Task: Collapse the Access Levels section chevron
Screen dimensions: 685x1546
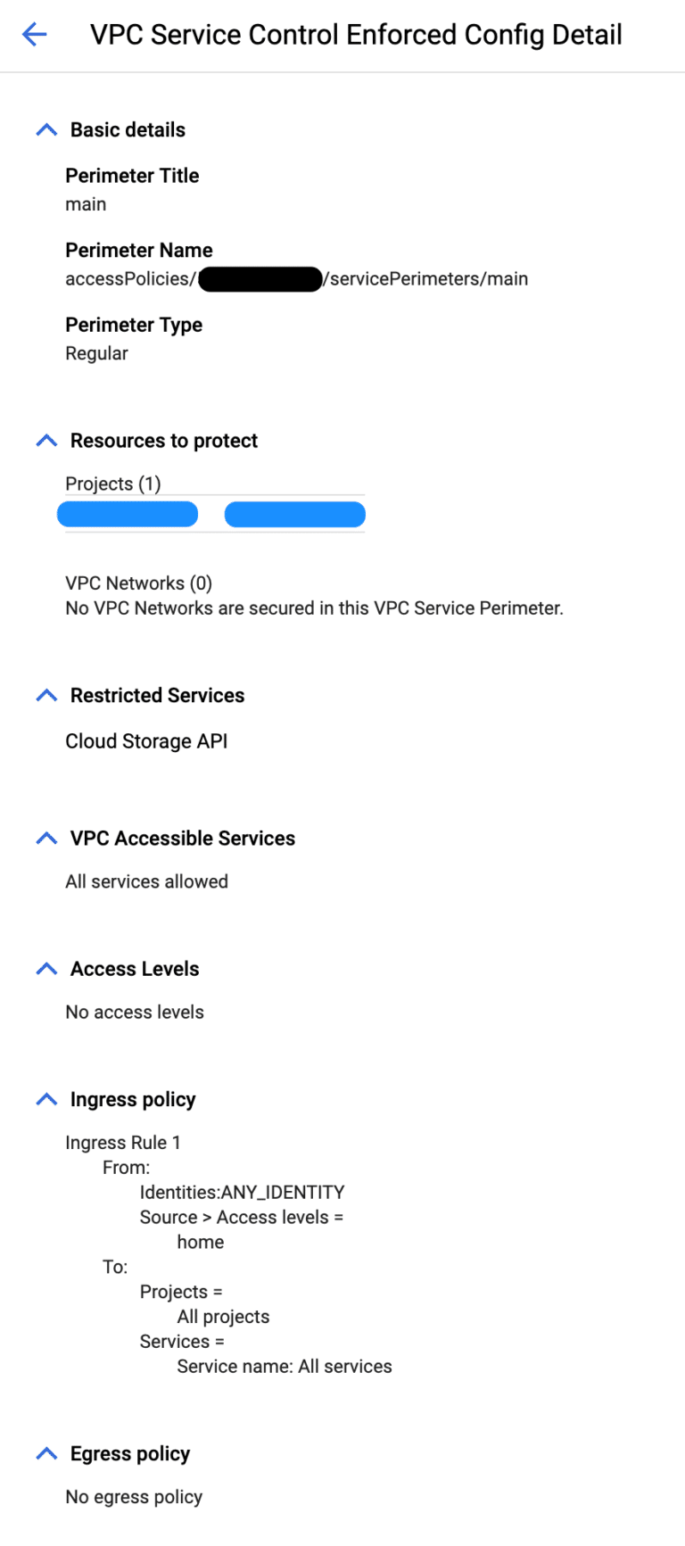Action: click(45, 967)
